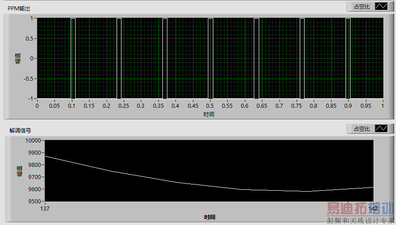The image size is (396, 225).
Task: Click the 幅值 y-axis label of the PPM plot
Action: click(x=18, y=59)
